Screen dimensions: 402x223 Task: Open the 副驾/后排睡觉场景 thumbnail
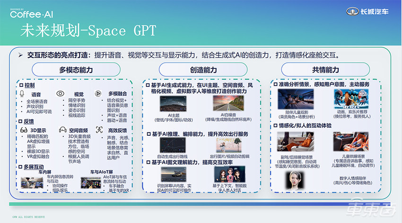point(296,142)
